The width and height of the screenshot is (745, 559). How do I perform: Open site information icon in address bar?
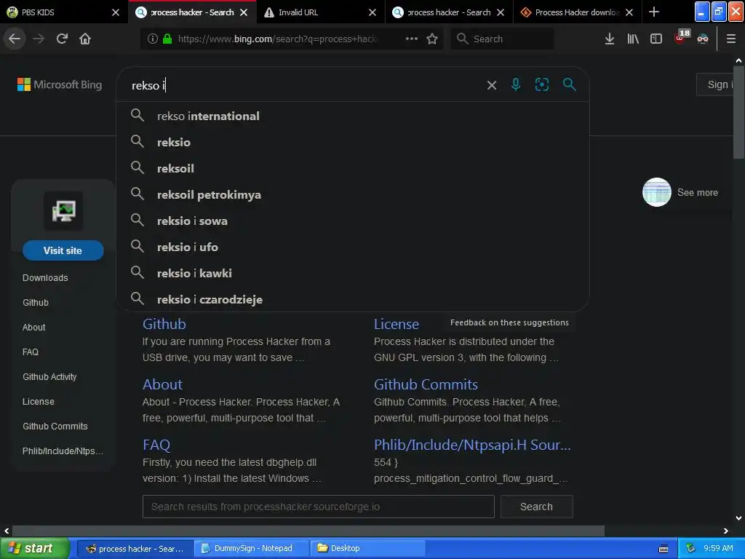pos(153,39)
